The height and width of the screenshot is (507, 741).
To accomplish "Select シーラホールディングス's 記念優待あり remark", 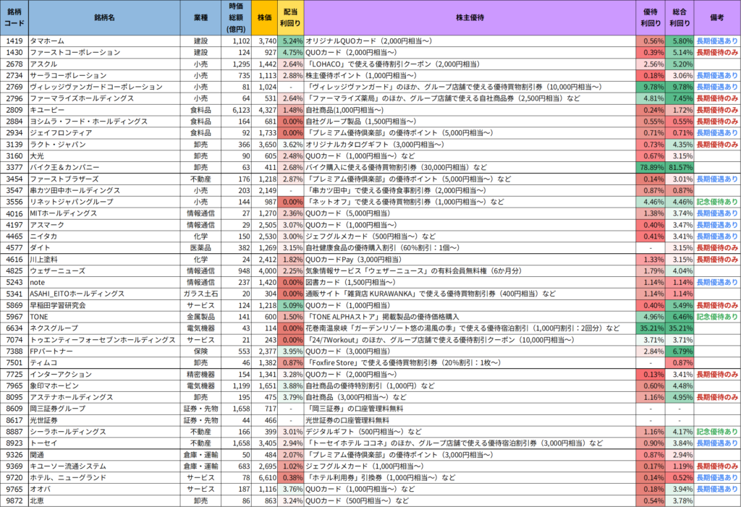I will click(717, 432).
